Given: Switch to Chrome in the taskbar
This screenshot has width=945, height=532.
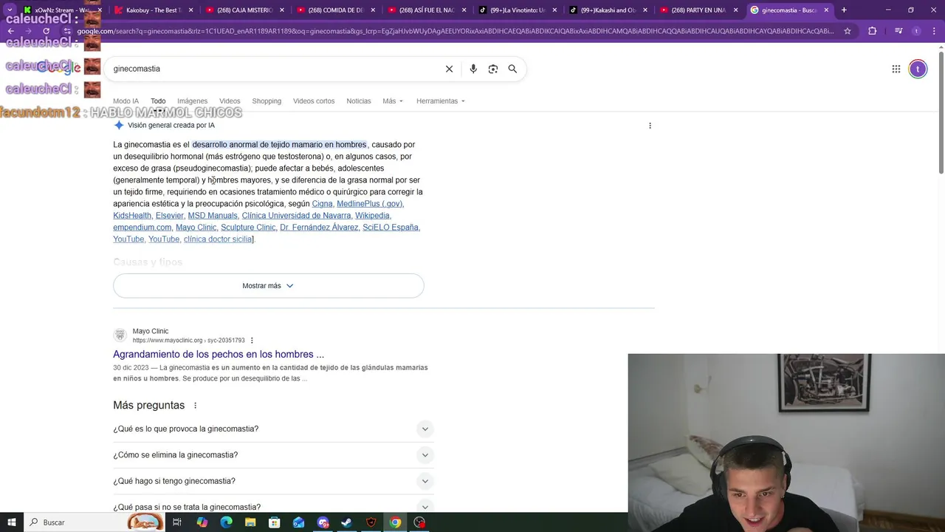Looking at the screenshot, I should (x=395, y=522).
